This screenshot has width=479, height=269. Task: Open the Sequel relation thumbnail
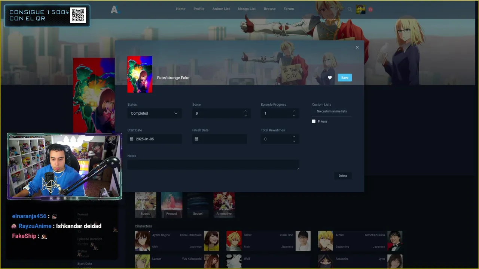click(x=198, y=204)
